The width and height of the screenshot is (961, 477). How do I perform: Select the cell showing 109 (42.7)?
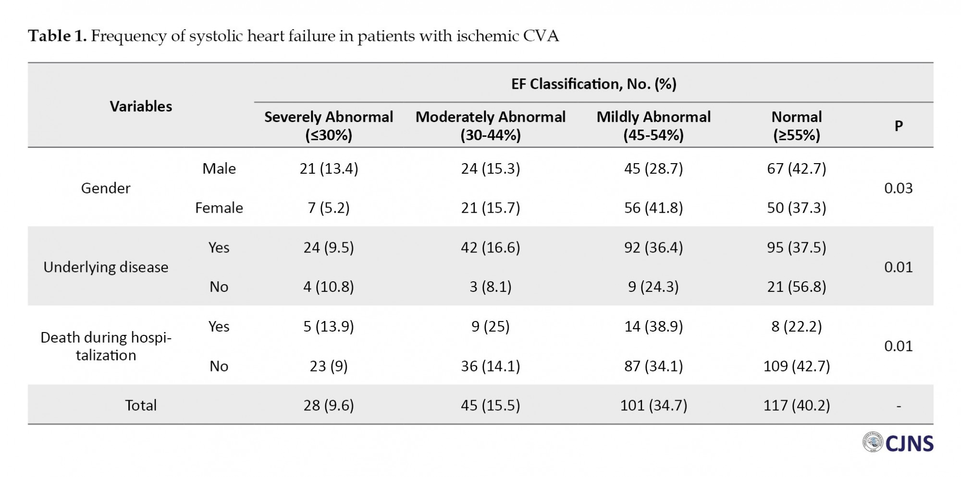797,366
